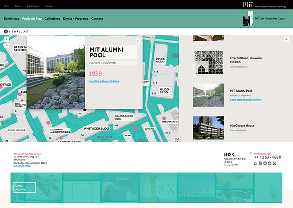Open Publications in the top black bar
293x208 pixels.
(33, 6)
